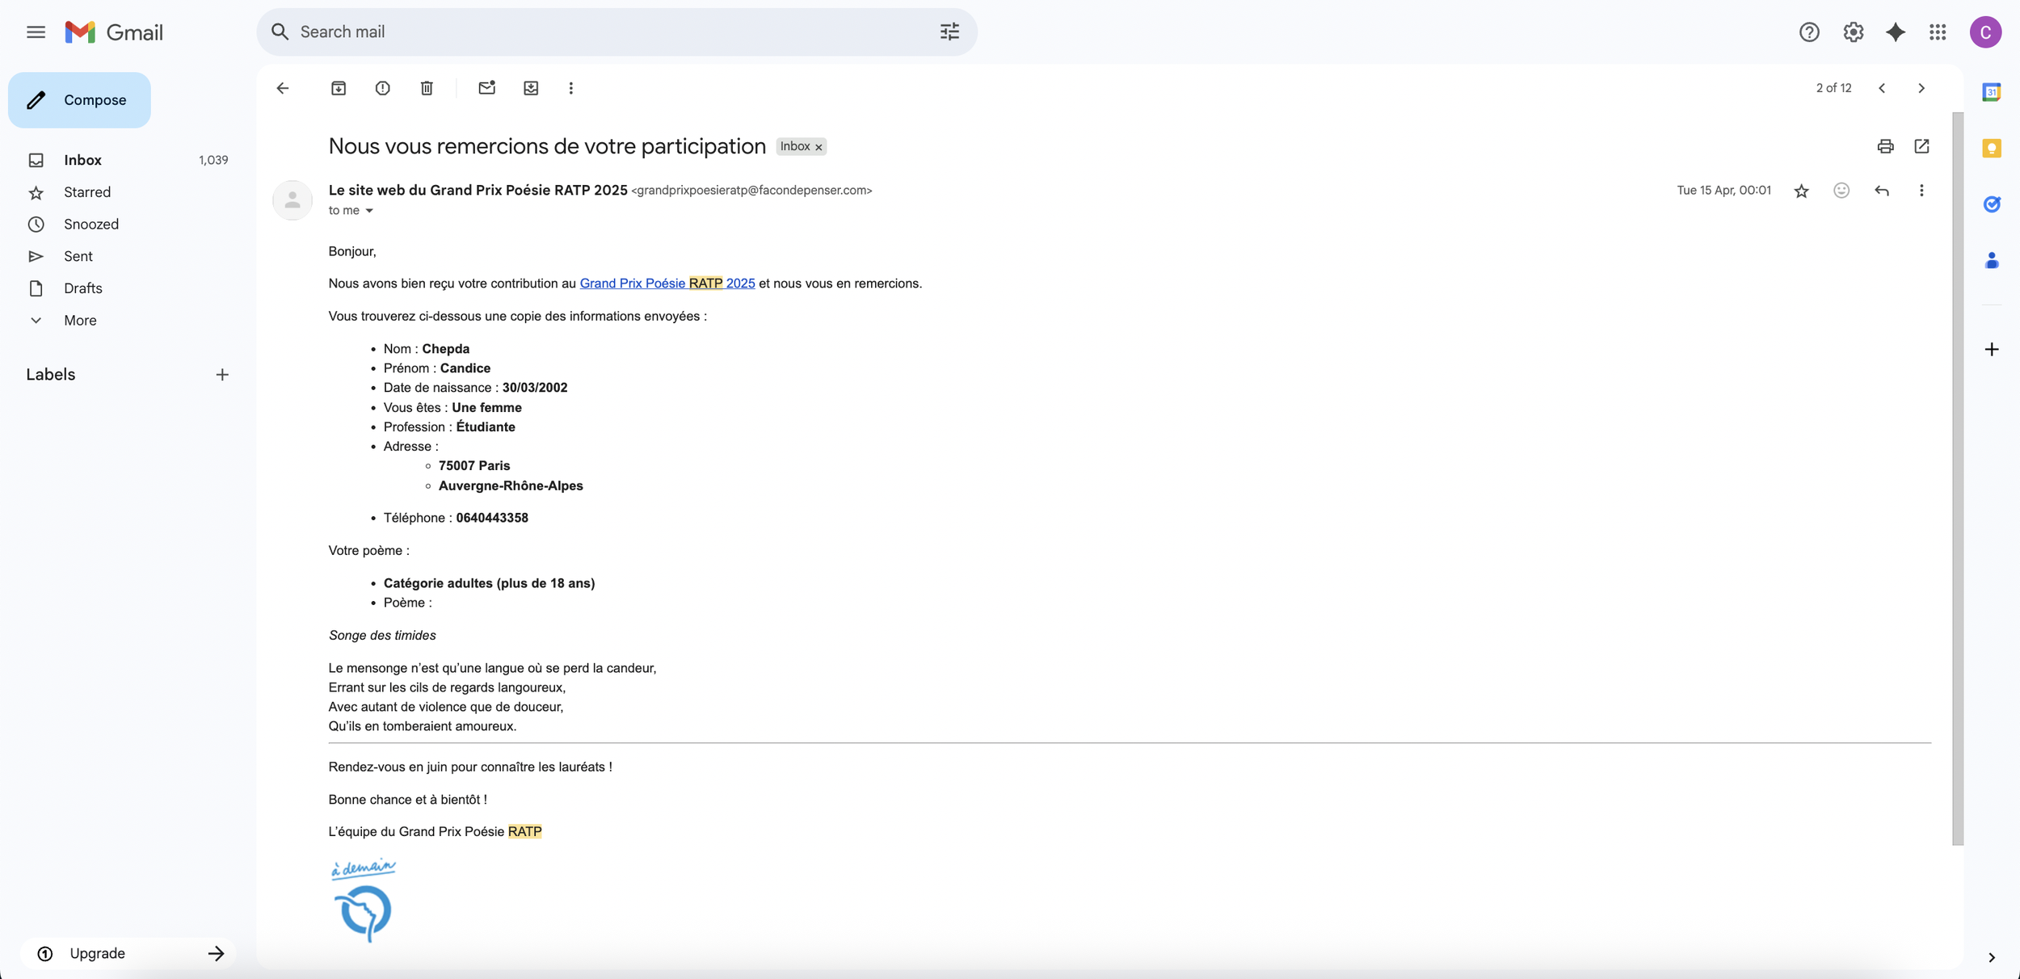Toggle the main menu hamburger icon

(x=36, y=32)
